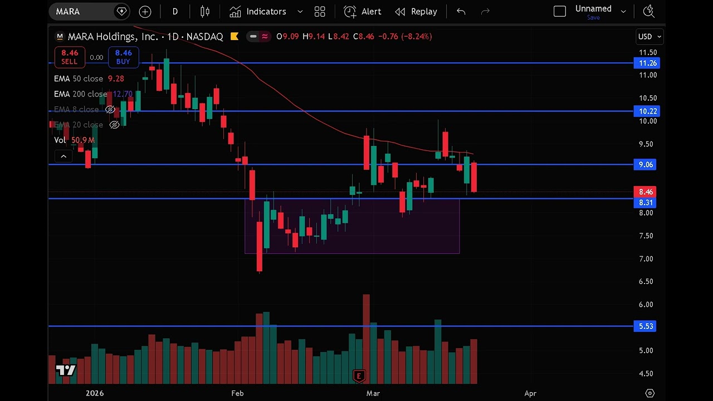
Task: Click the MARA logo in chart legend
Action: click(x=60, y=36)
